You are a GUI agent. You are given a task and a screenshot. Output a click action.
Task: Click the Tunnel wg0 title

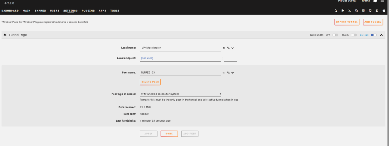click(18, 35)
